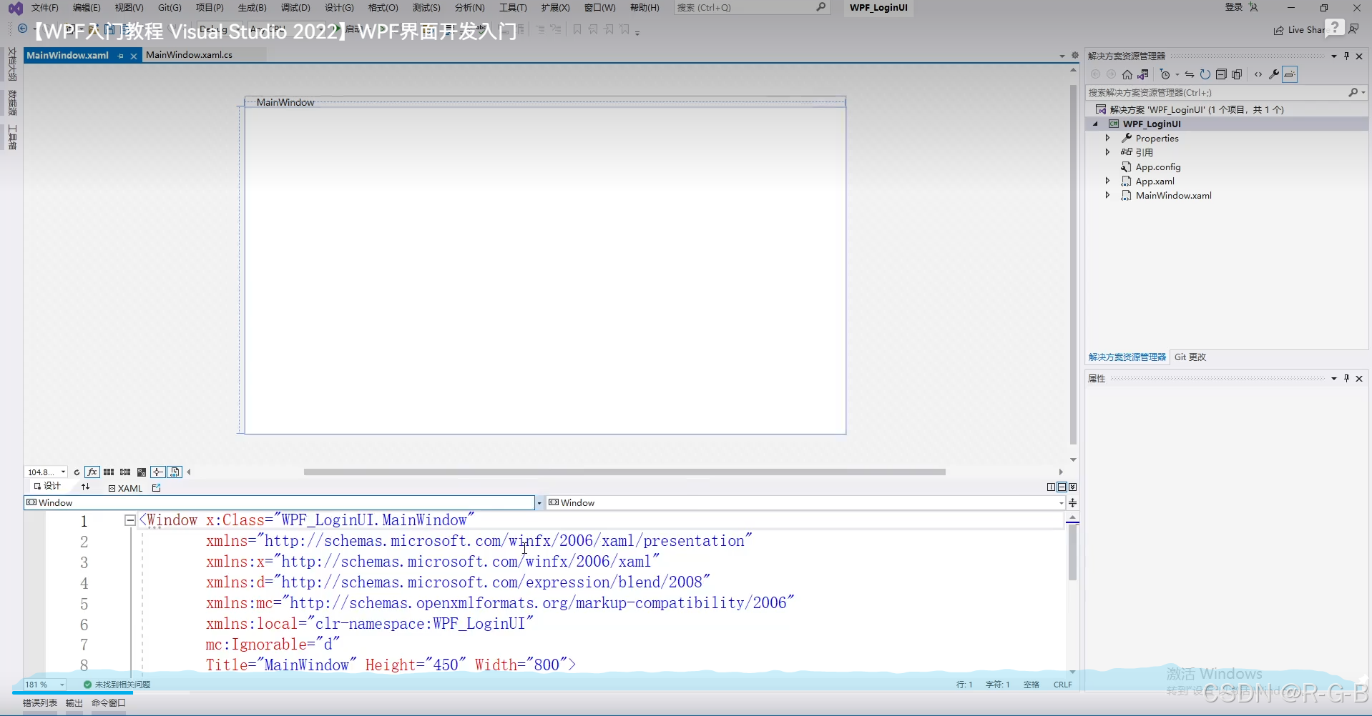
Task: Pop out XAML view with external arrow icon
Action: pyautogui.click(x=157, y=488)
